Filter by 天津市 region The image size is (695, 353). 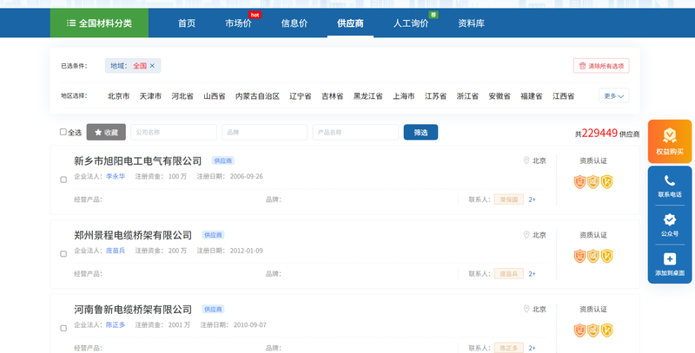coord(150,96)
